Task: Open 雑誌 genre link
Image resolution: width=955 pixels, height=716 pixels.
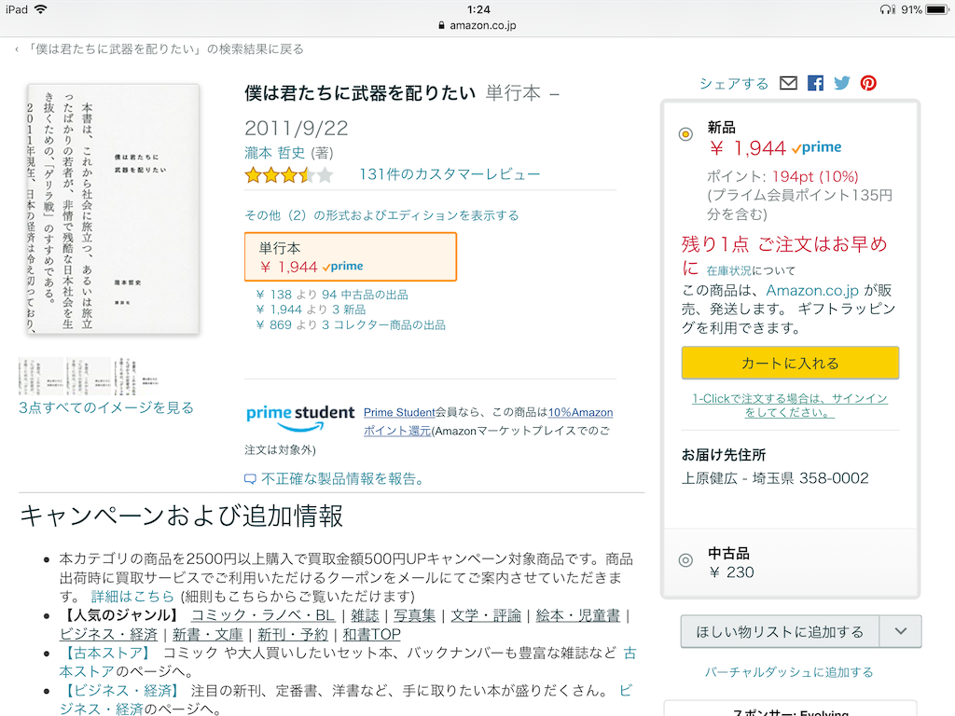Action: point(365,615)
